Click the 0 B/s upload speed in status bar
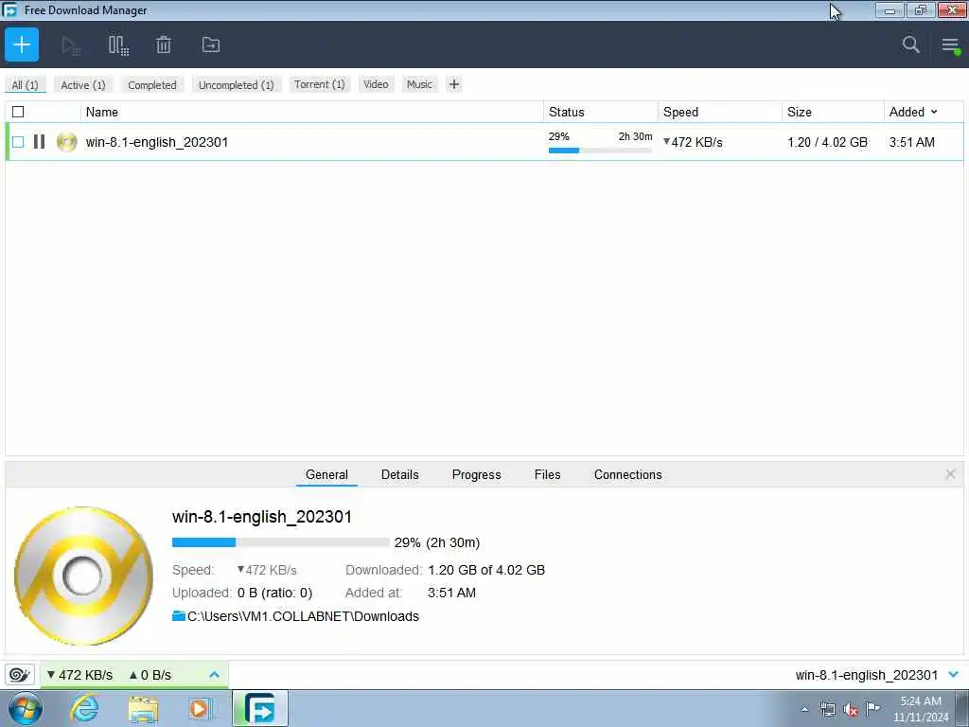 click(150, 674)
